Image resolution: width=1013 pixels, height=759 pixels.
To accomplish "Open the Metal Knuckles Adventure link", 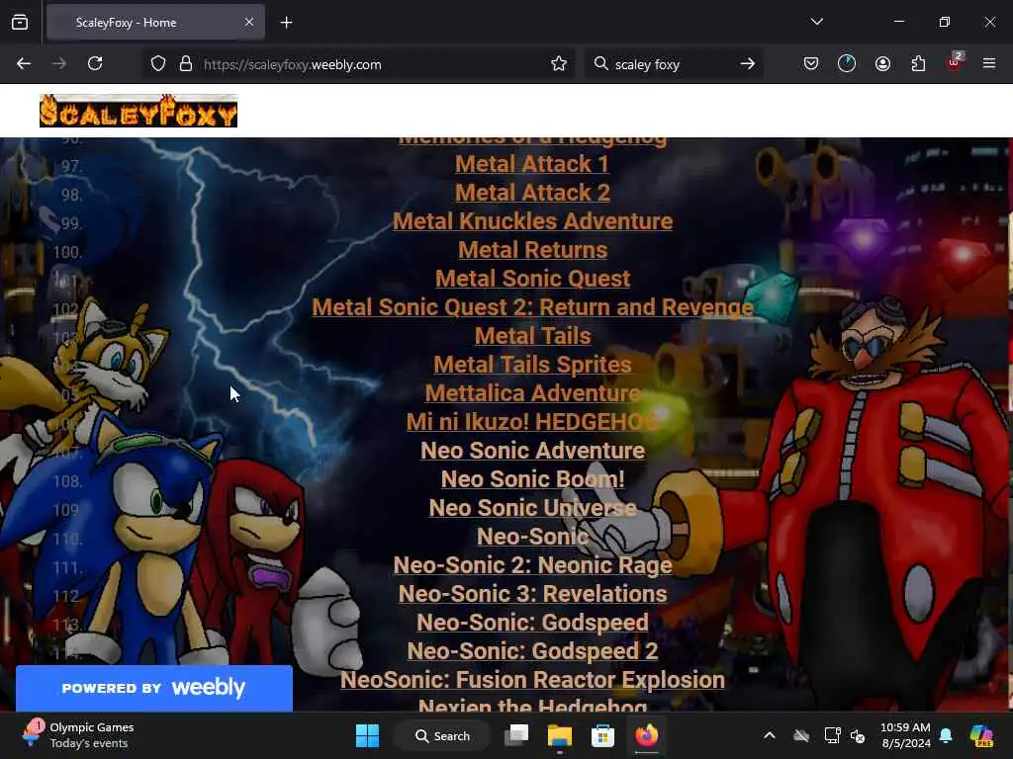I will pyautogui.click(x=532, y=221).
